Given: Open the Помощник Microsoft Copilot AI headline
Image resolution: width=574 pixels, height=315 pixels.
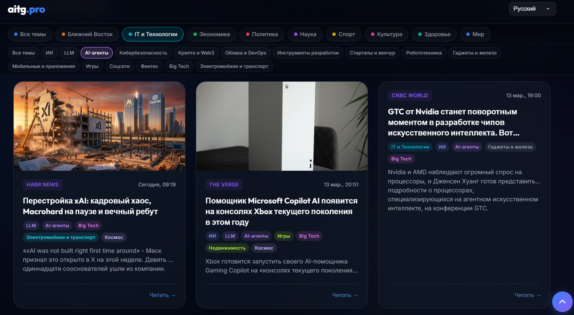Looking at the screenshot, I should click(x=281, y=212).
